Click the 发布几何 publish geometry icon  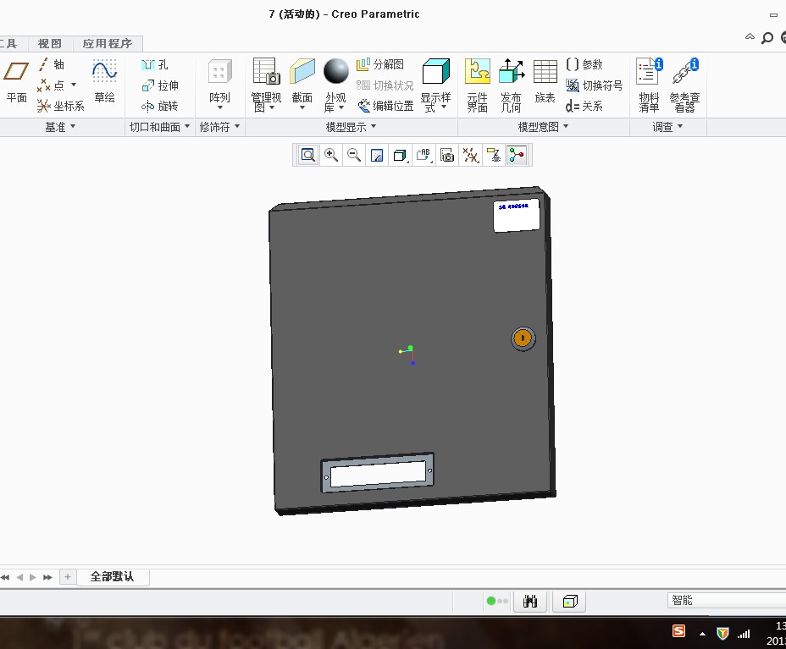[x=511, y=84]
